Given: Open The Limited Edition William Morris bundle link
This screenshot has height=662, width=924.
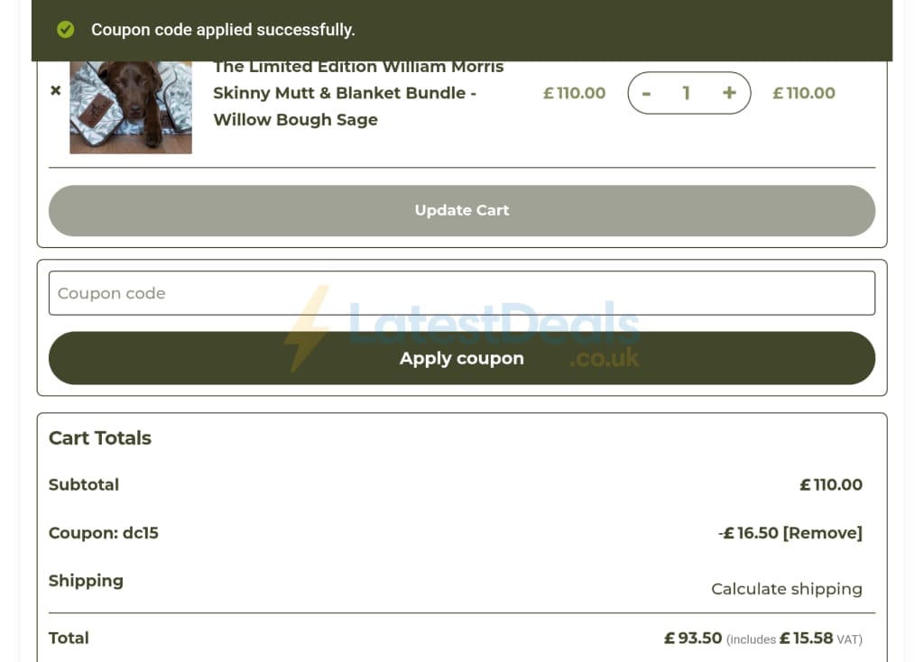Looking at the screenshot, I should 358,94.
